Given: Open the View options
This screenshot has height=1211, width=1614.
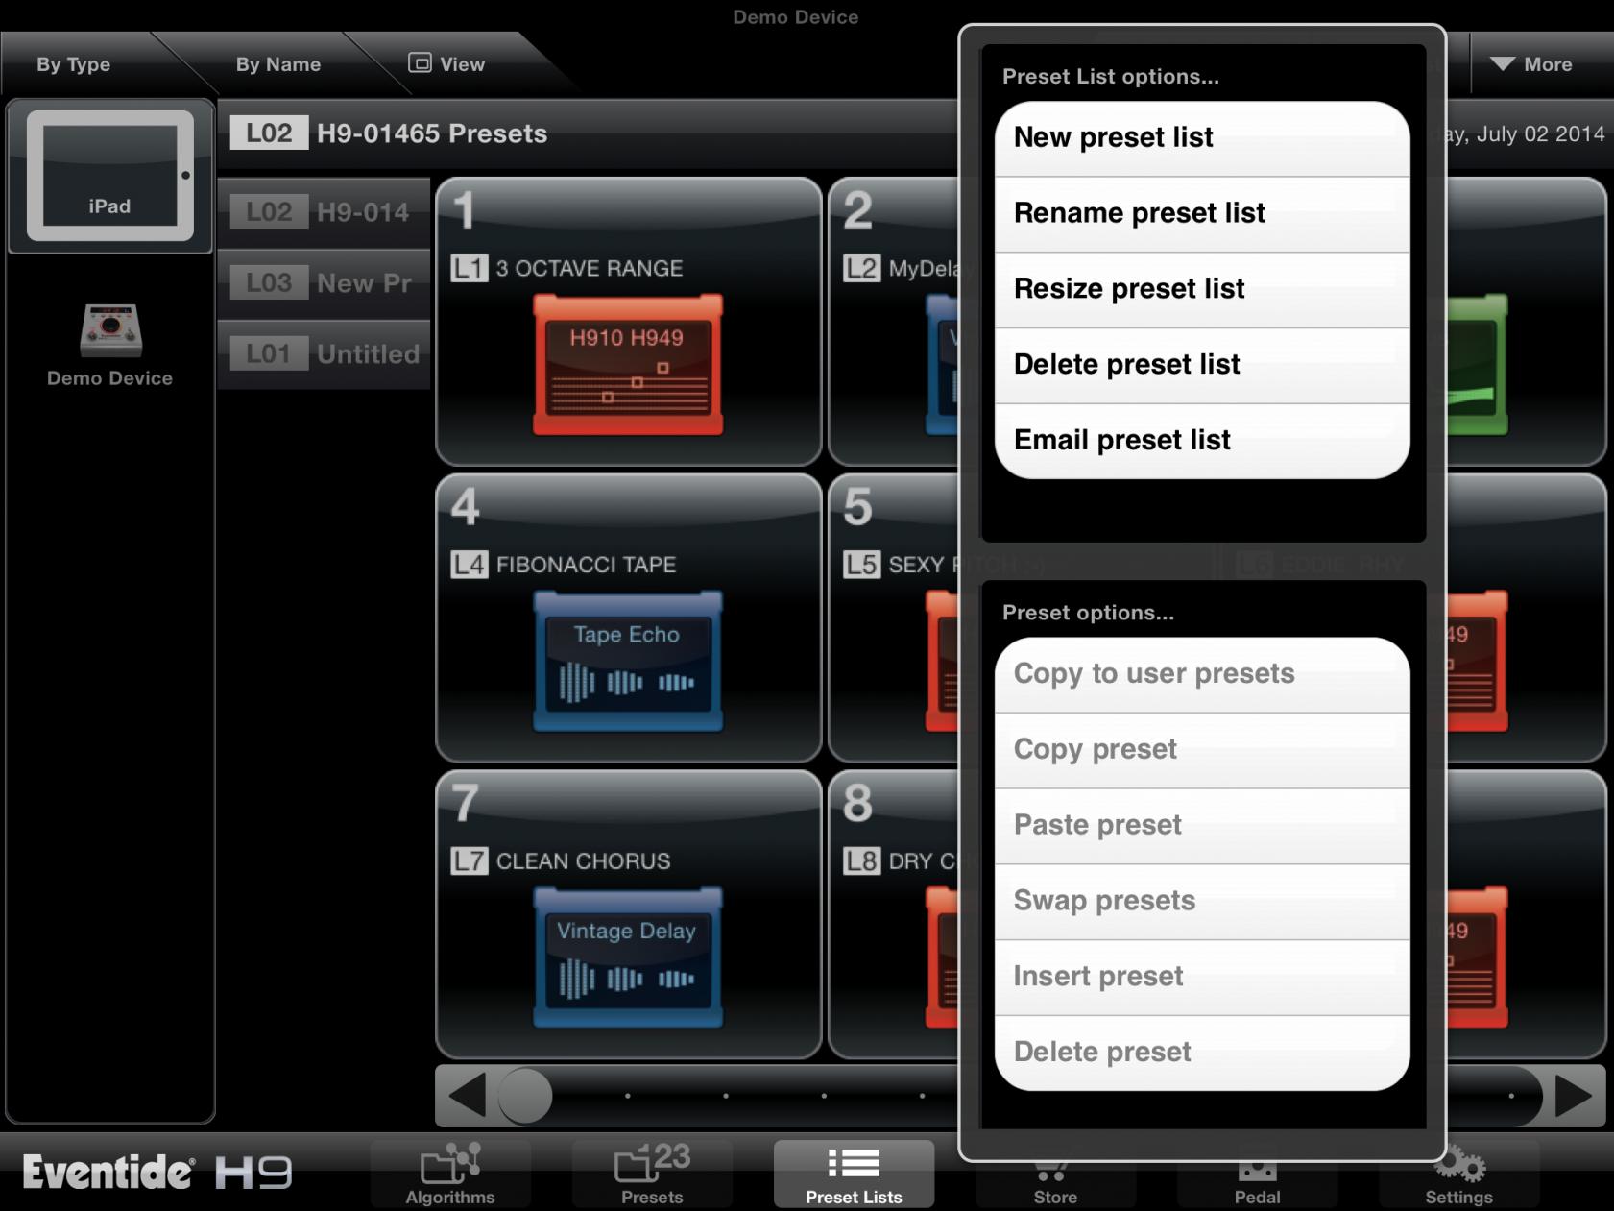Looking at the screenshot, I should coord(446,64).
